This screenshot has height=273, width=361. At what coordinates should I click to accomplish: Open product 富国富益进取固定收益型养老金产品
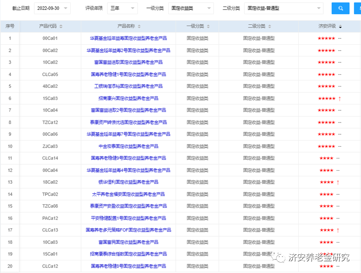pos(128,62)
